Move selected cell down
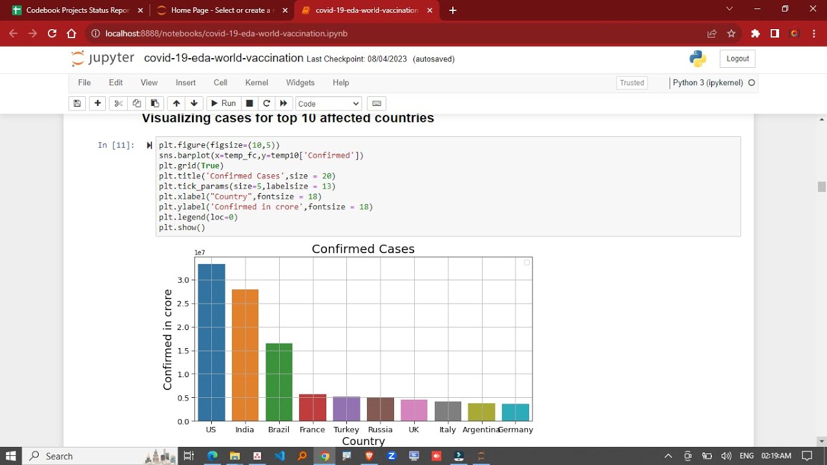This screenshot has width=827, height=465. [194, 103]
